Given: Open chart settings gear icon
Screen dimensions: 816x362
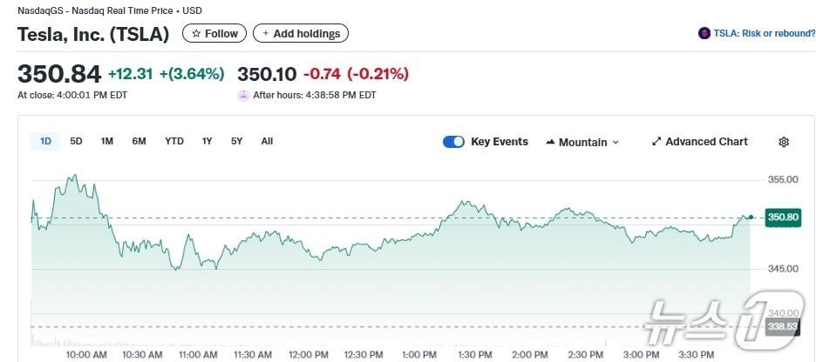Looking at the screenshot, I should pos(784,142).
